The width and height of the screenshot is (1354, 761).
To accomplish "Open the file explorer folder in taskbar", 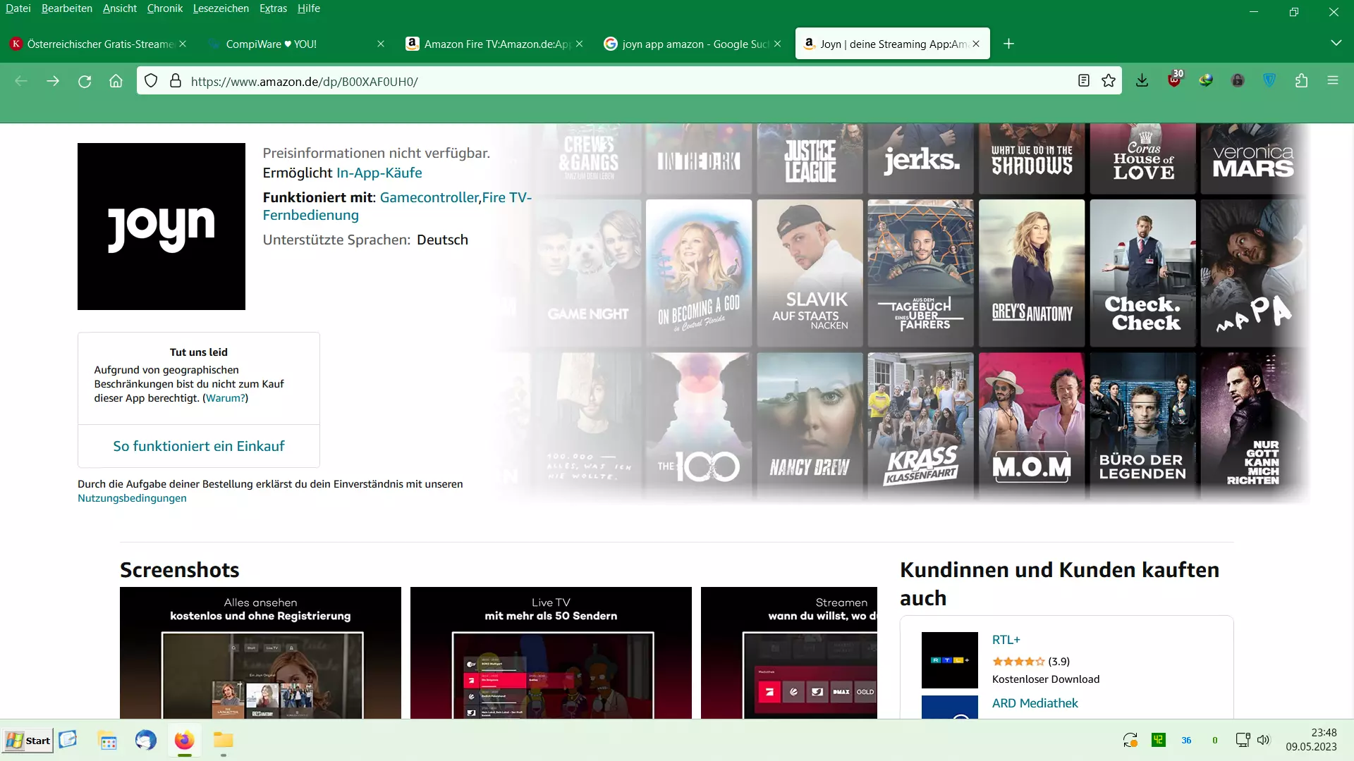I will coord(224,740).
